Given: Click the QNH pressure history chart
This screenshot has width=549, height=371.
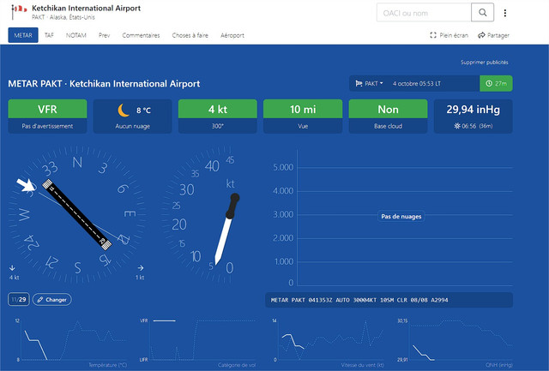Looking at the screenshot, I should tap(455, 343).
